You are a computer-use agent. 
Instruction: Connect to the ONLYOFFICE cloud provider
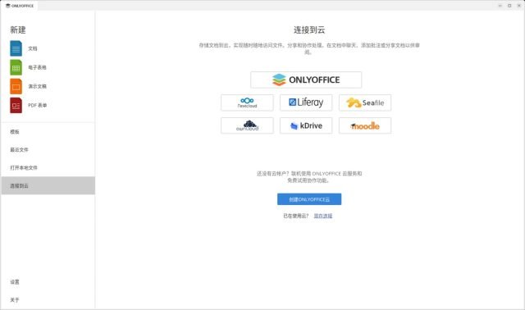pos(306,80)
